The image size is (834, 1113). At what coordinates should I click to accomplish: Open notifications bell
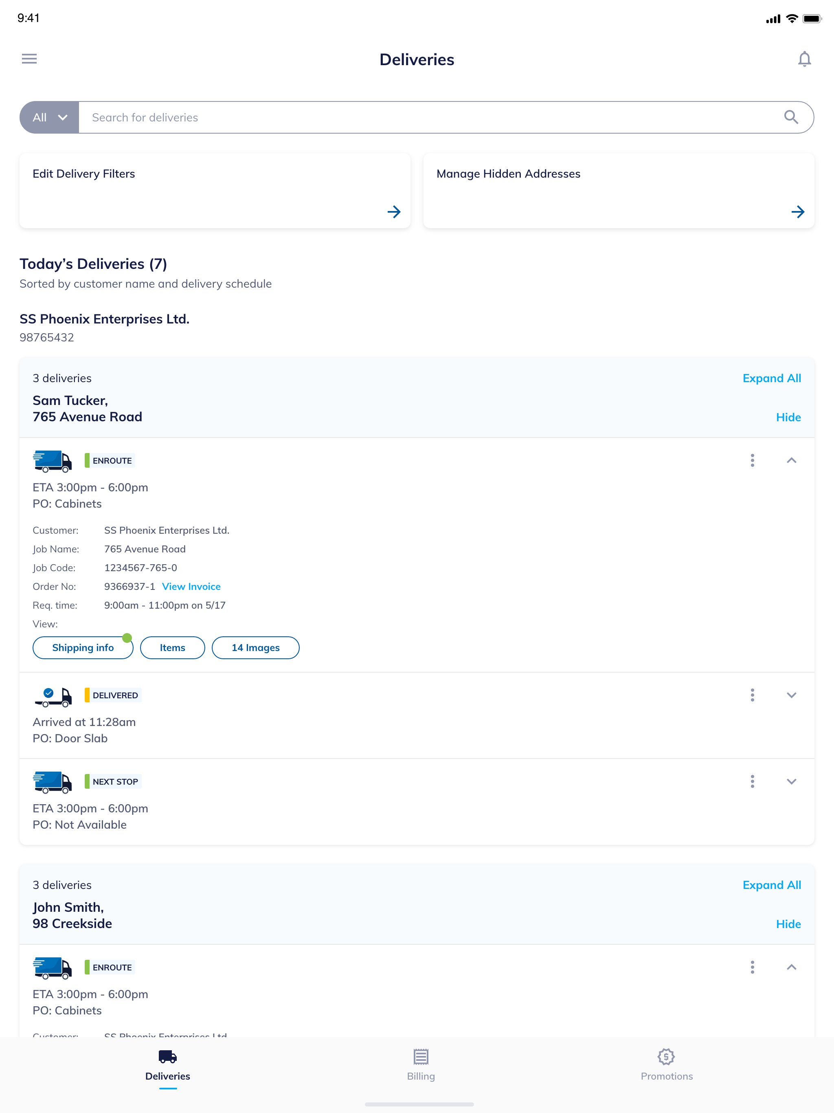coord(804,59)
